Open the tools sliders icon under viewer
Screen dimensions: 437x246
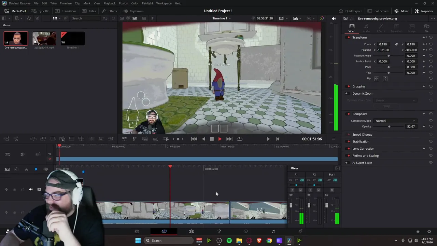(124, 139)
